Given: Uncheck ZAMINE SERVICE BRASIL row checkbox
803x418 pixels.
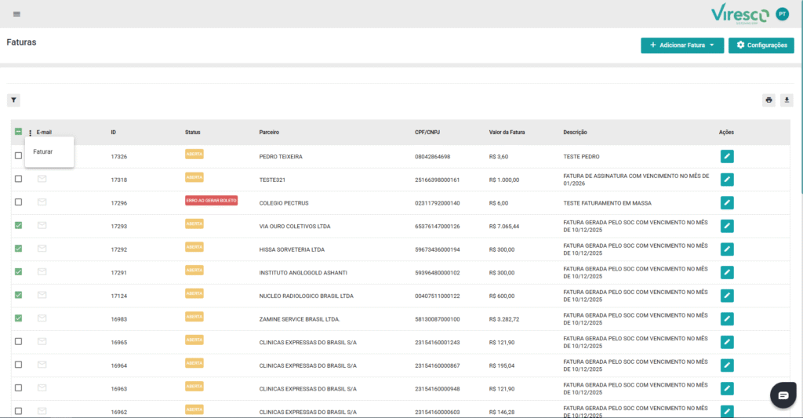Looking at the screenshot, I should pyautogui.click(x=18, y=318).
